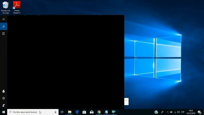Open the screen recorder camera icon on taskbar
This screenshot has width=204, height=115.
[113, 112]
